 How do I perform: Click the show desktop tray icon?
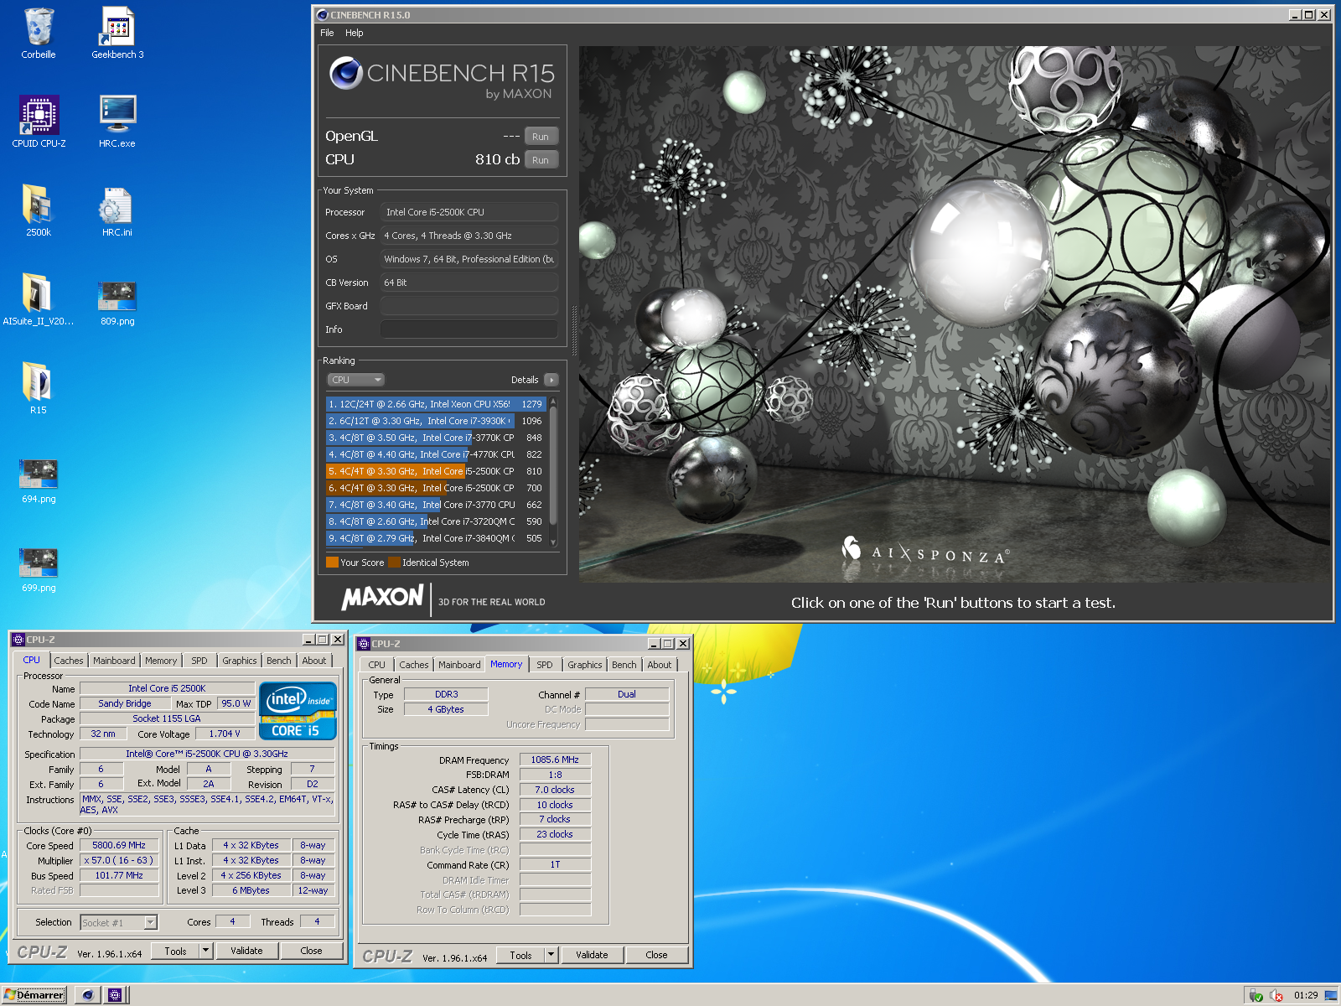coord(1331,996)
